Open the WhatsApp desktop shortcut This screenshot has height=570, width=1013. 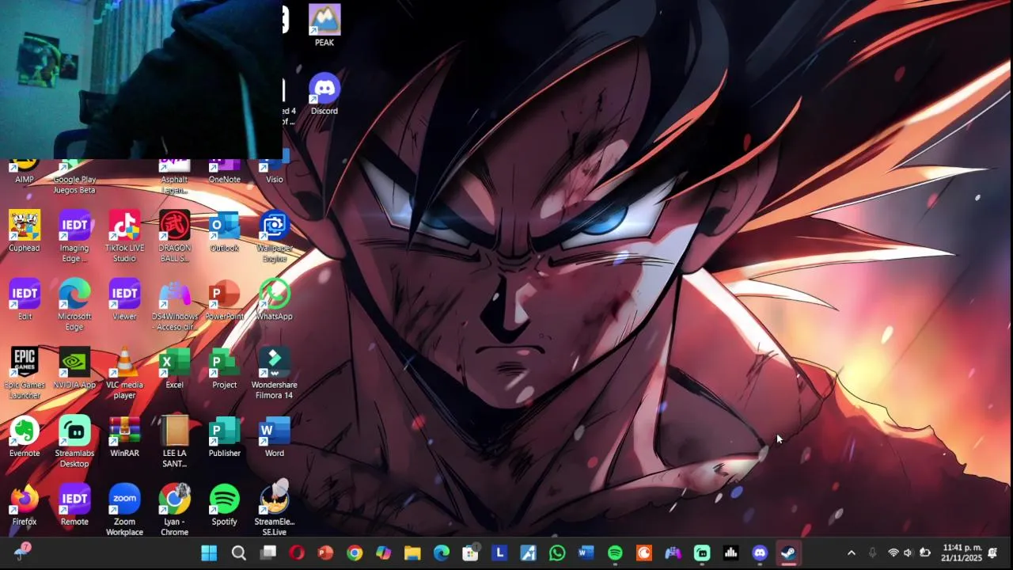click(275, 299)
